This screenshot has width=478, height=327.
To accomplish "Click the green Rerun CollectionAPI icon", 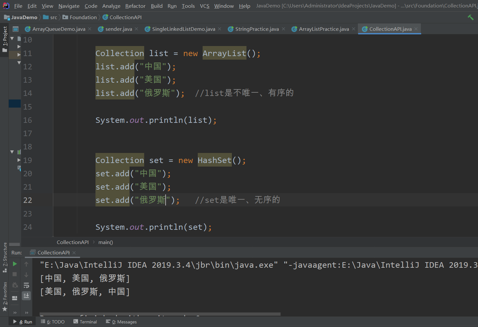I will tap(15, 264).
